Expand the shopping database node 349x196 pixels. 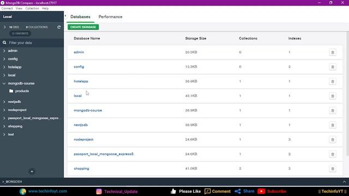tap(4, 126)
